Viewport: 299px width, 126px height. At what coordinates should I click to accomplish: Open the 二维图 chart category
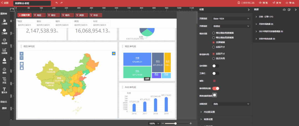[x=4, y=22]
